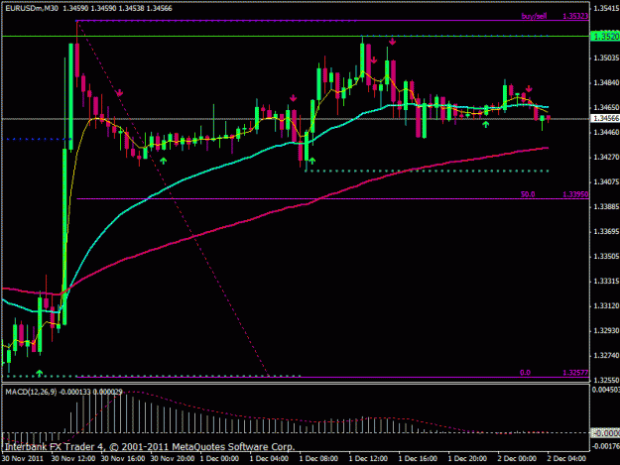This screenshot has height=465, width=620.
Task: Click the 1.34840 price scale value
Action: [x=606, y=83]
